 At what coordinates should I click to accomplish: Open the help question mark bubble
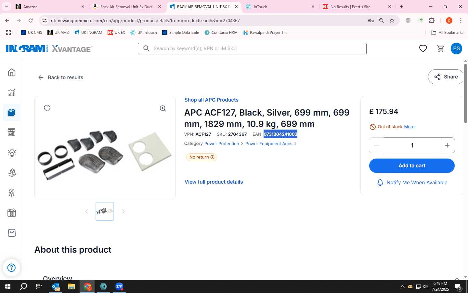pyautogui.click(x=11, y=268)
